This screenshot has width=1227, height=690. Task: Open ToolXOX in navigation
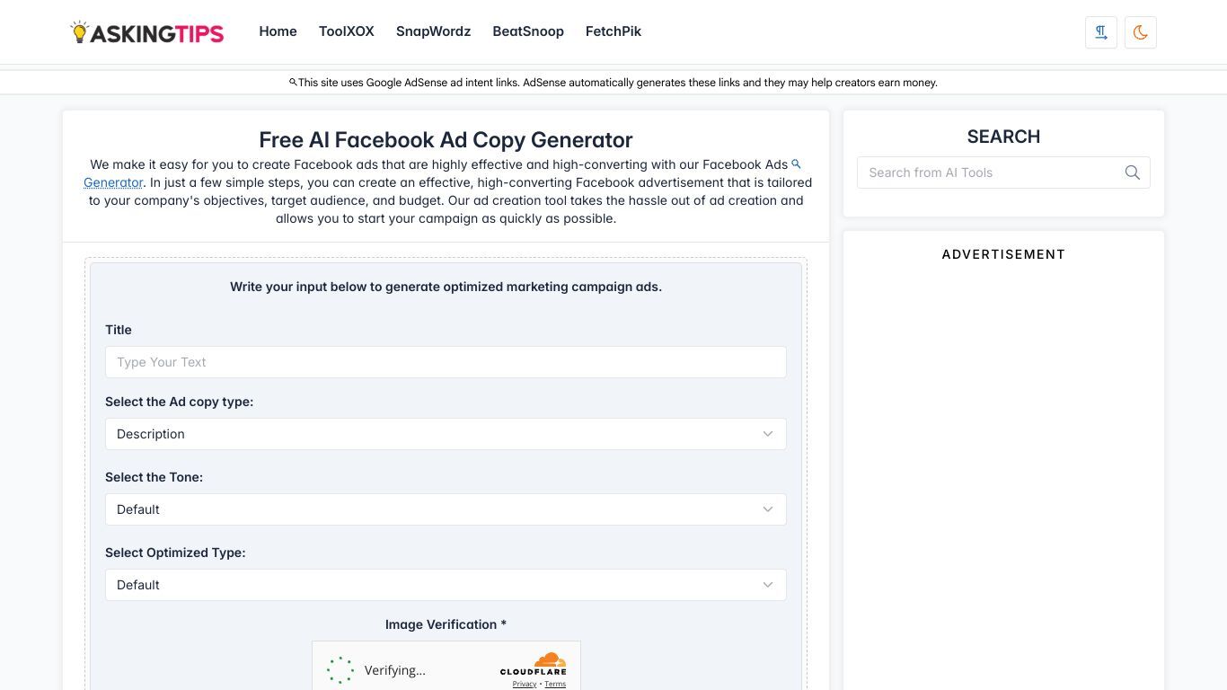click(x=347, y=31)
